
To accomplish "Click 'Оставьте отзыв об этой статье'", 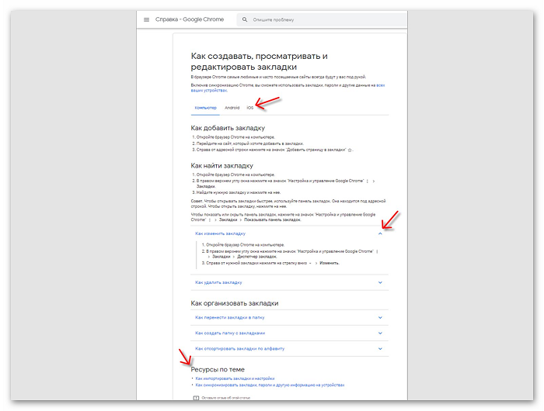I will 225,398.
